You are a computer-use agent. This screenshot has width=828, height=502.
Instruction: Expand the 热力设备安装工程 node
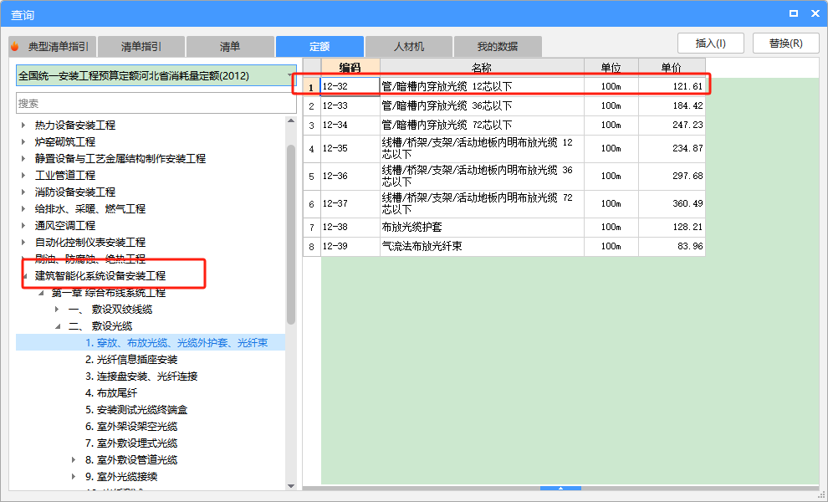coord(23,125)
